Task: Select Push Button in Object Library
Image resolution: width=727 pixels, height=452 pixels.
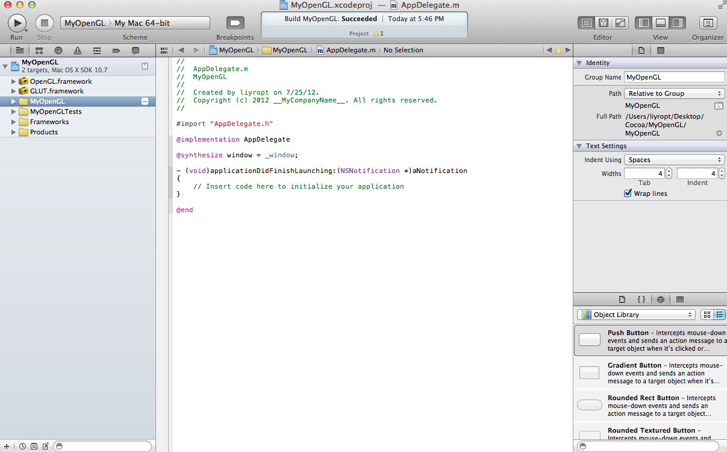Action: pos(651,341)
